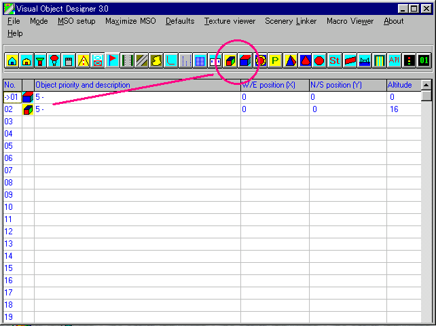Click the yellow house building icon

(x=12, y=60)
